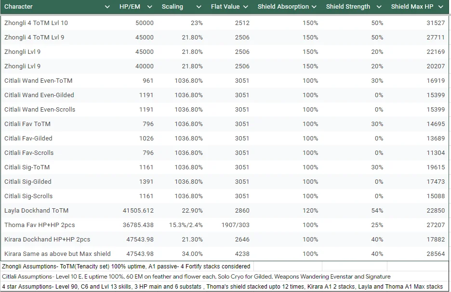Click the 19615 Shield Max HP value
This screenshot has width=451, height=292.
(436, 167)
